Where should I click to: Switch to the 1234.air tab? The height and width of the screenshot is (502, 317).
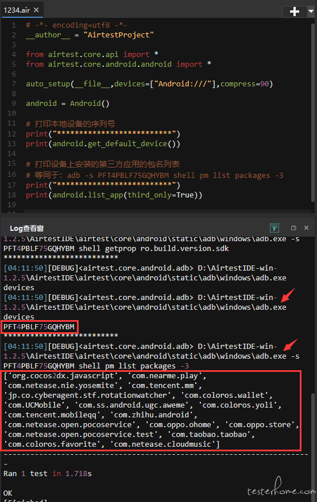click(x=17, y=10)
